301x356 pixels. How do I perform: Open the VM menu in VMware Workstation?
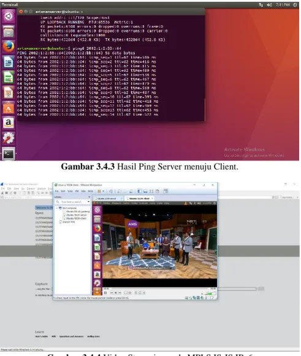coord(77,191)
